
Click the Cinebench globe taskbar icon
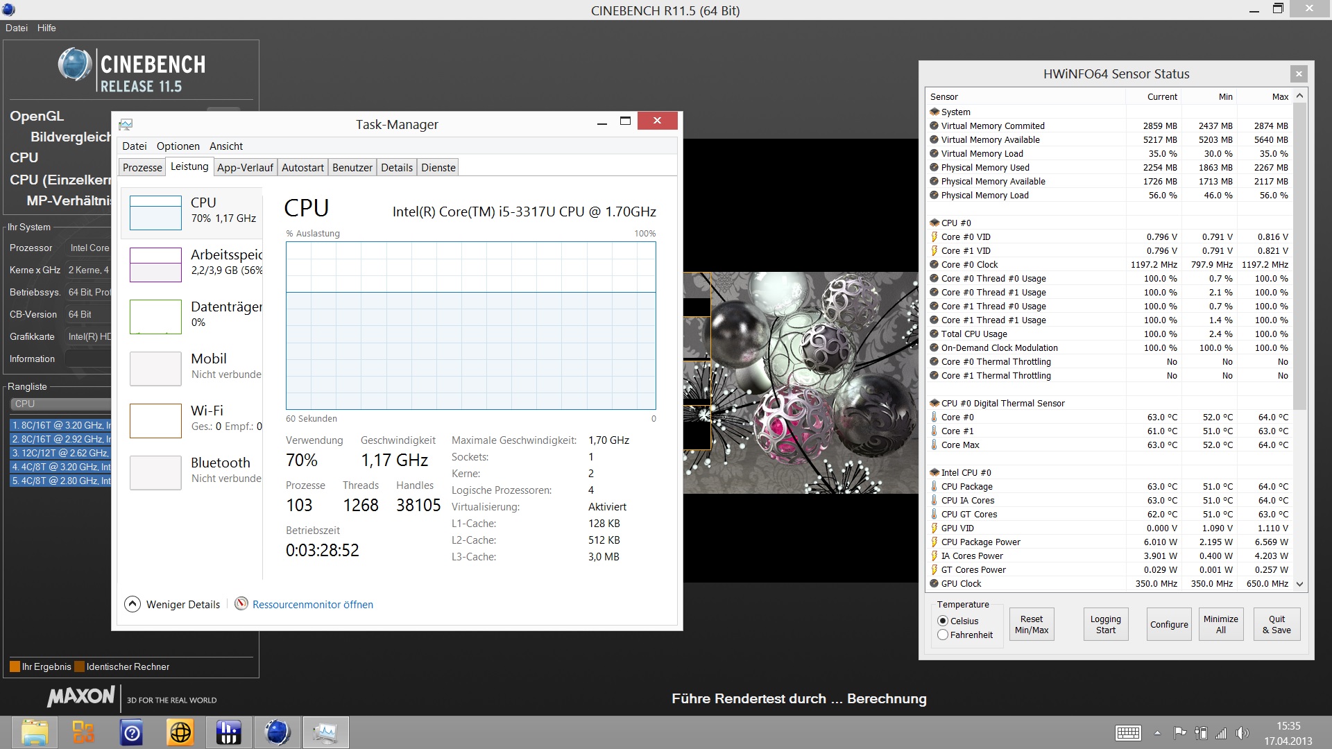tap(277, 732)
